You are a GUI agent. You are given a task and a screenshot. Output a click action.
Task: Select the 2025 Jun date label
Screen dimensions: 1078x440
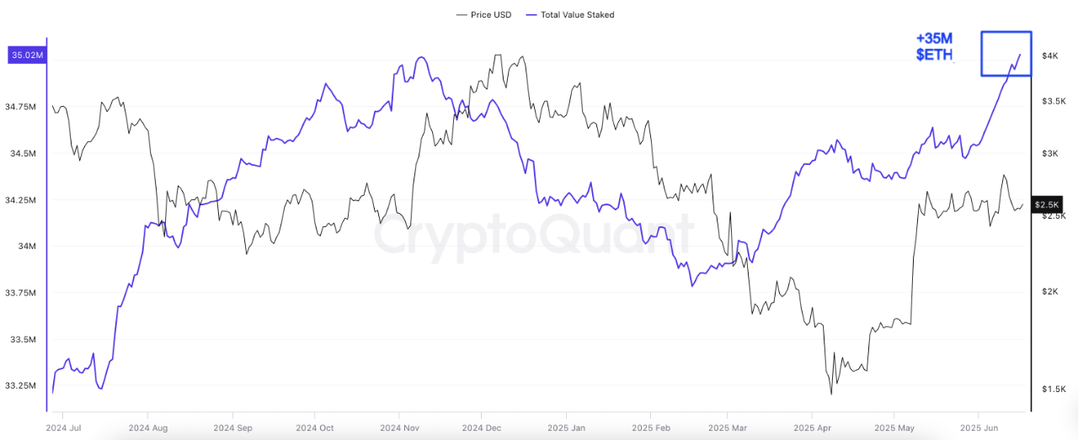978,428
